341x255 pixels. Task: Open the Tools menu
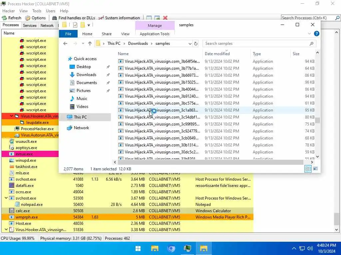coord(37,11)
